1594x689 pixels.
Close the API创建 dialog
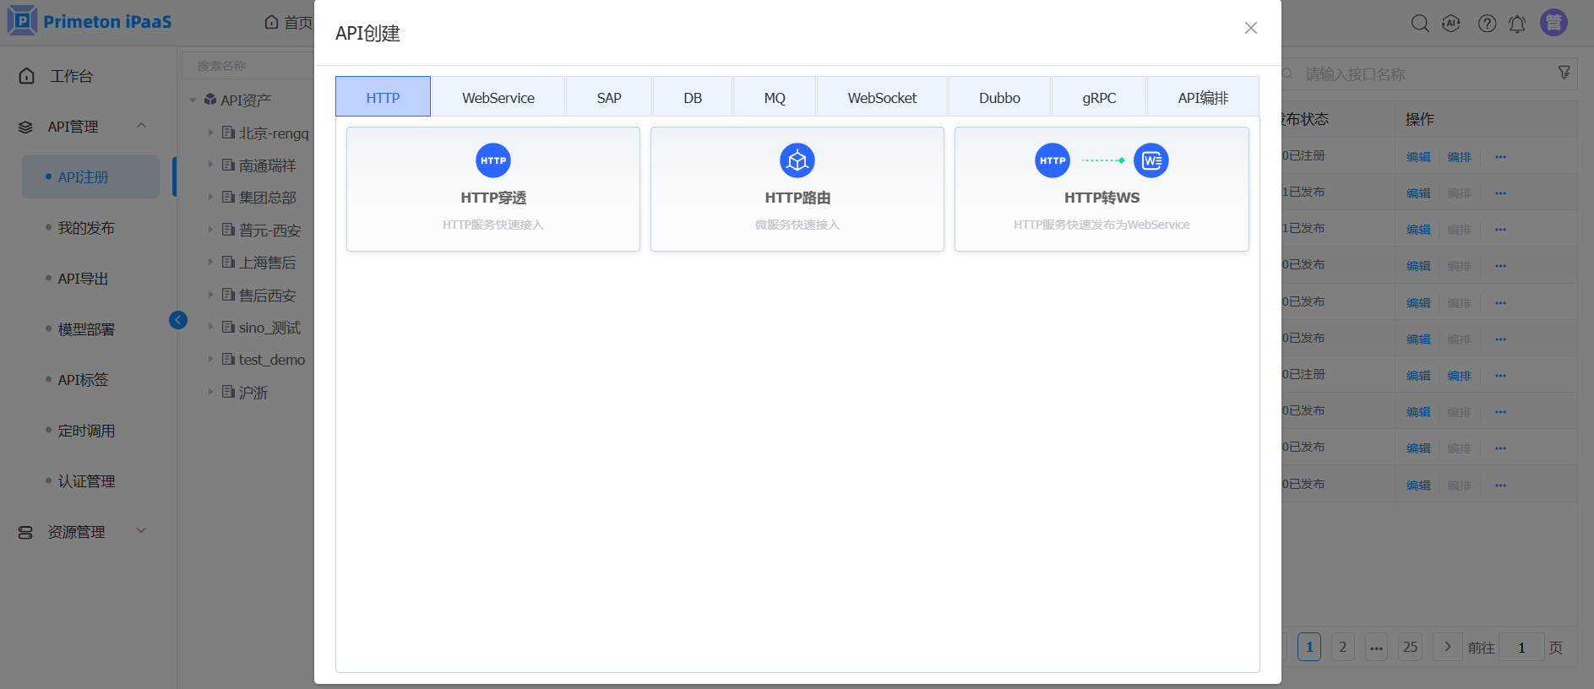click(1250, 28)
